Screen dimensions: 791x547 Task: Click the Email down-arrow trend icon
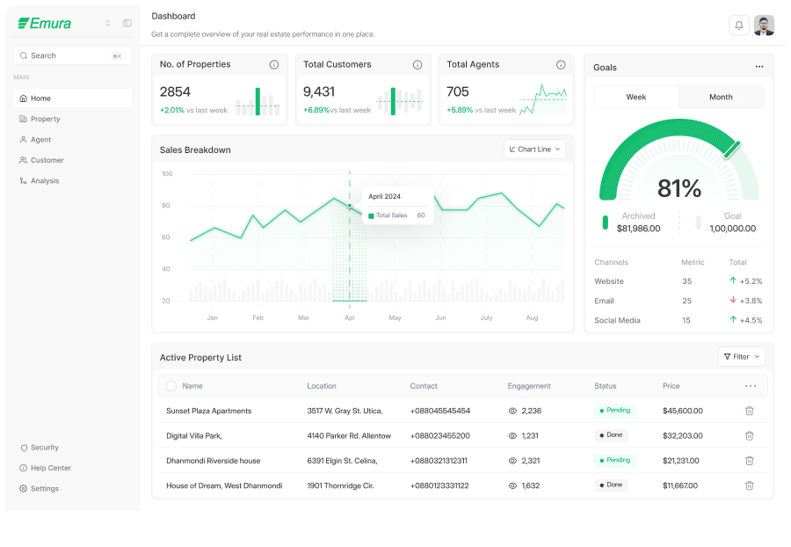[x=733, y=300]
